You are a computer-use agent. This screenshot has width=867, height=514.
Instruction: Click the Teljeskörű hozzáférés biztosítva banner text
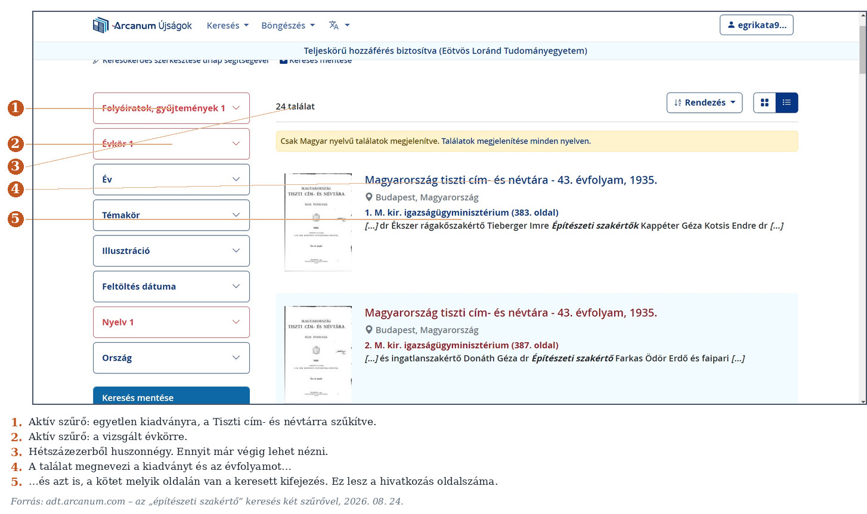tap(445, 51)
